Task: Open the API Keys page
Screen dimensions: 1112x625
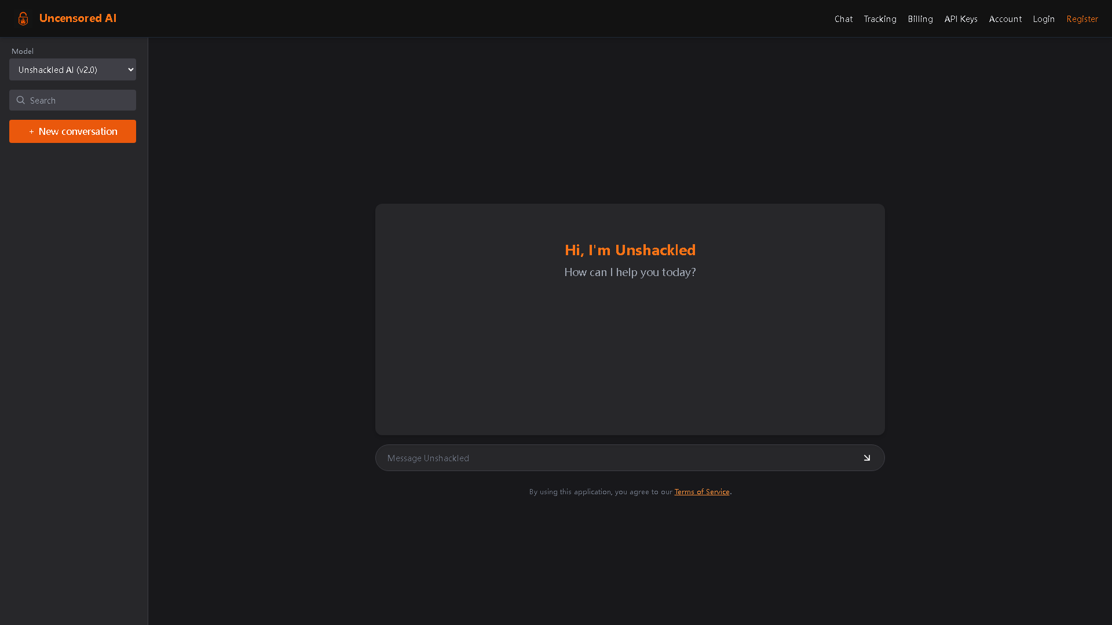Action: coord(960,19)
